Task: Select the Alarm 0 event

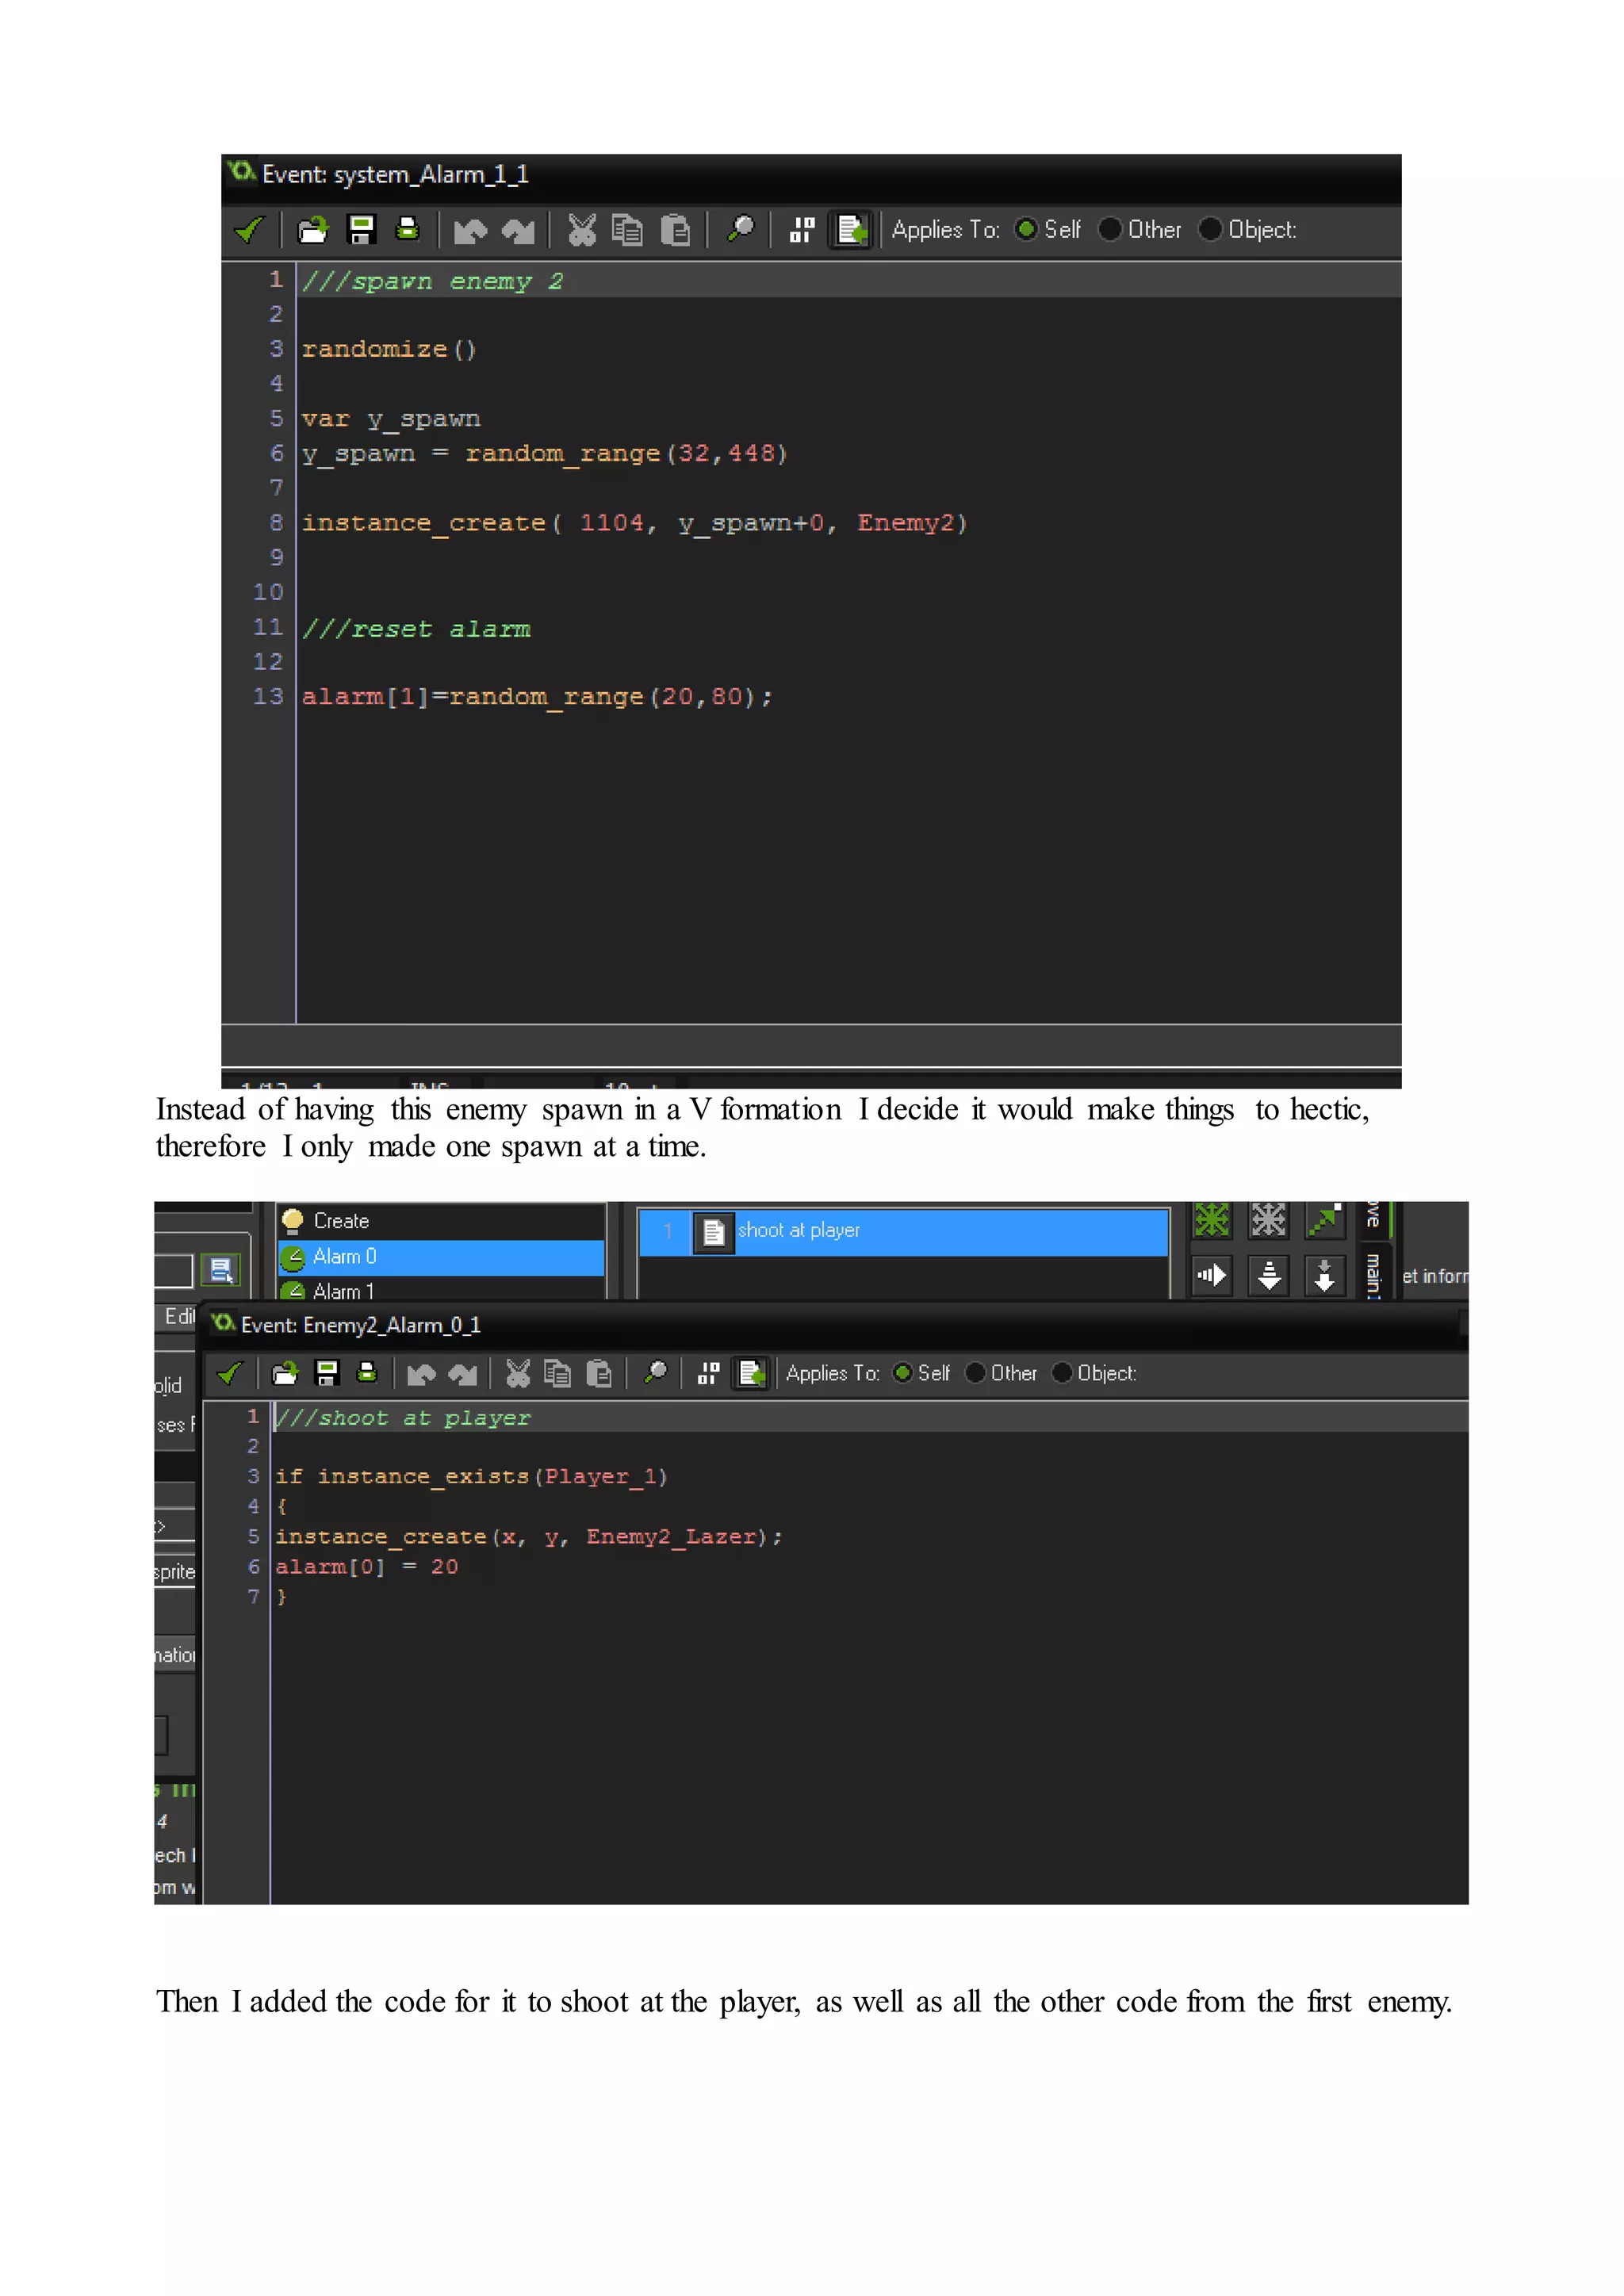Action: tap(345, 1256)
